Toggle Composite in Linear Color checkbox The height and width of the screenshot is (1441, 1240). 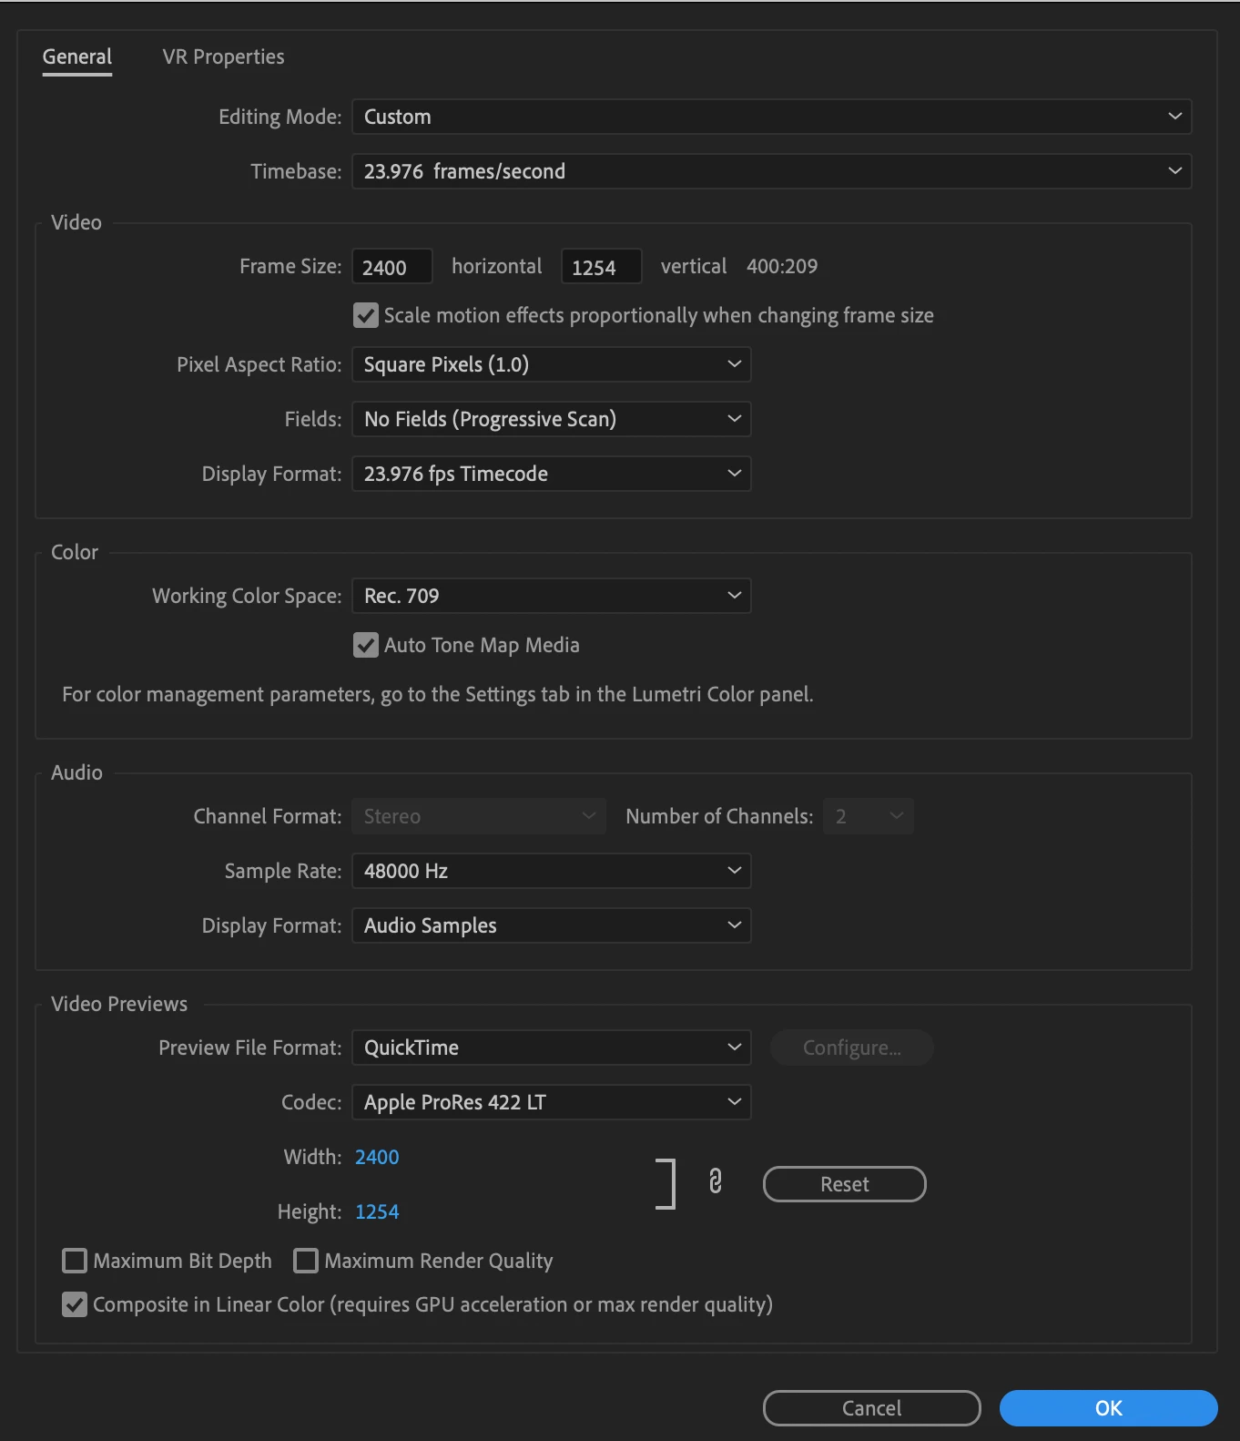pos(75,1304)
